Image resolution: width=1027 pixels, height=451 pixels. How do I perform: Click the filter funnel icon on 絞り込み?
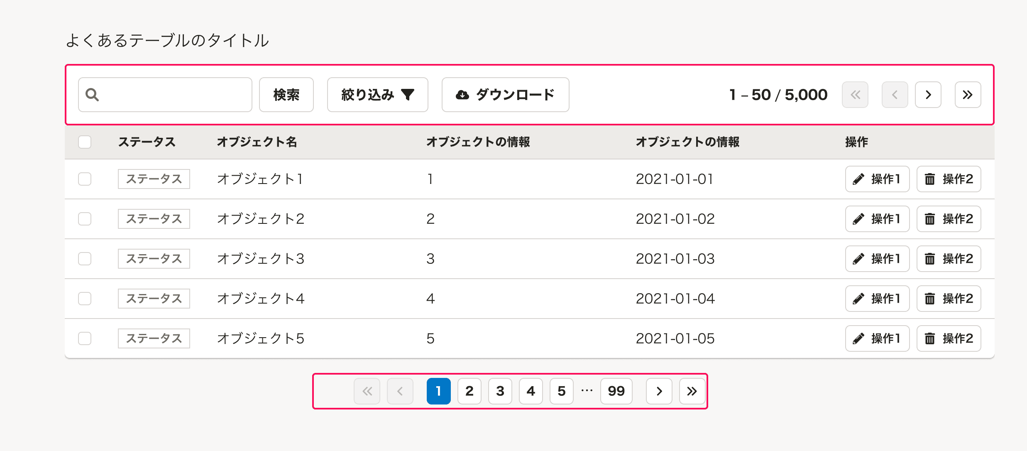pos(408,95)
